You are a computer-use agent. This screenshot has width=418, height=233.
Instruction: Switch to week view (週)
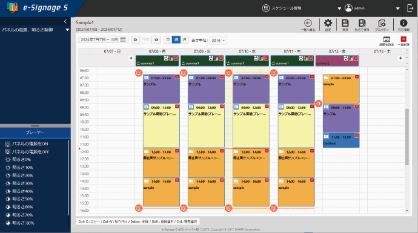(x=176, y=40)
